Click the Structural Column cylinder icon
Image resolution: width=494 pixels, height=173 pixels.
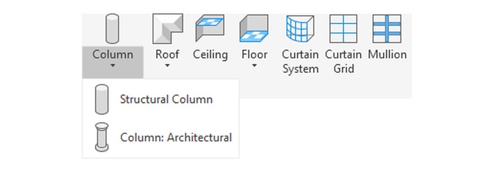click(102, 99)
